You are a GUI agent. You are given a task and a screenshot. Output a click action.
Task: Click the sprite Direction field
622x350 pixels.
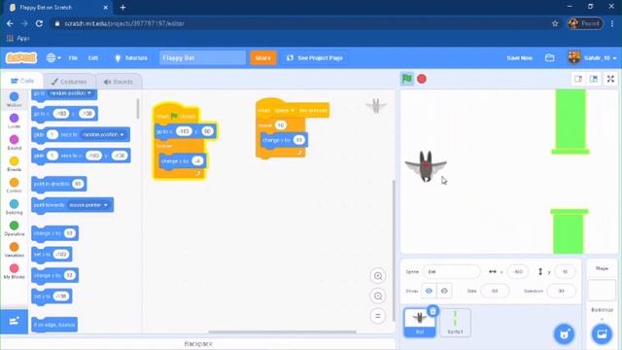(x=561, y=291)
